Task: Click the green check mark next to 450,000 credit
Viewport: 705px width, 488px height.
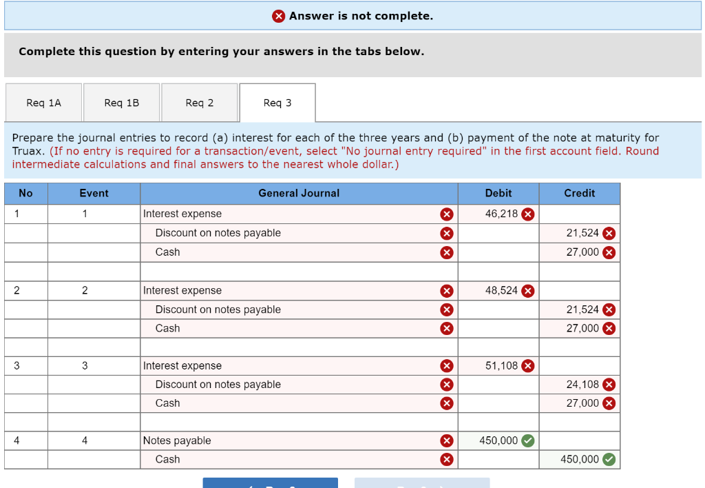Action: pos(609,460)
